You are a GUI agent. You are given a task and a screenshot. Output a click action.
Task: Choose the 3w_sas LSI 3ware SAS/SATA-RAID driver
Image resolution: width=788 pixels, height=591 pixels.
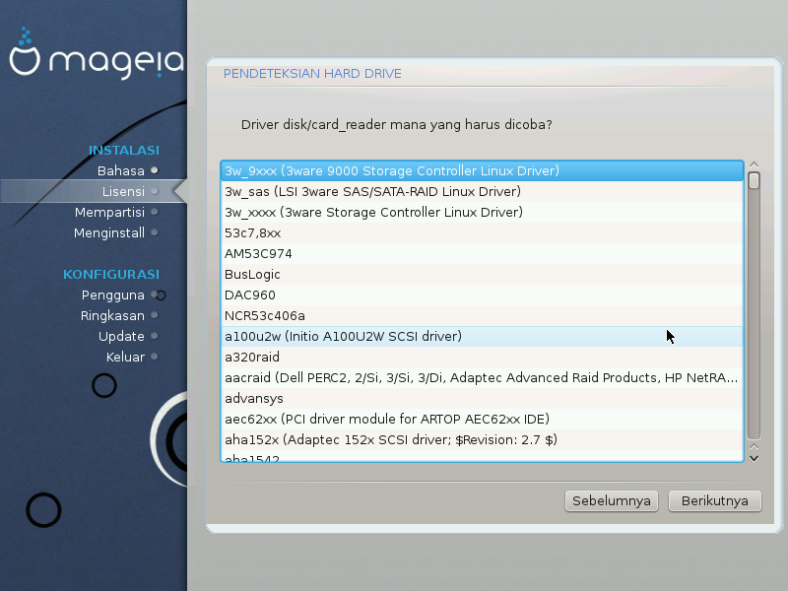[x=482, y=191]
